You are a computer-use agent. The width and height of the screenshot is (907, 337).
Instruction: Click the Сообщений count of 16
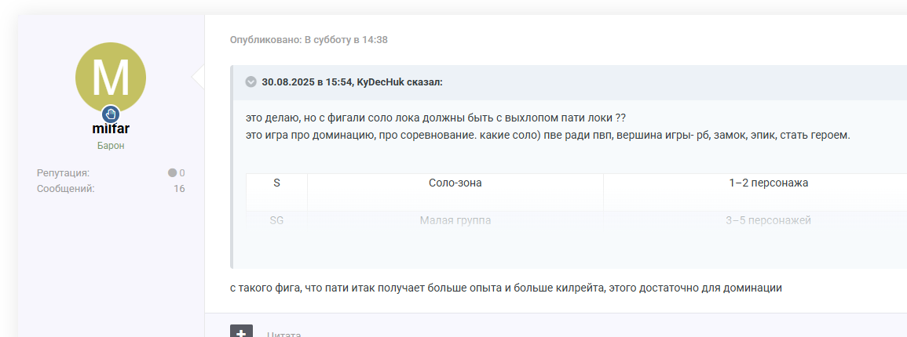coord(179,188)
